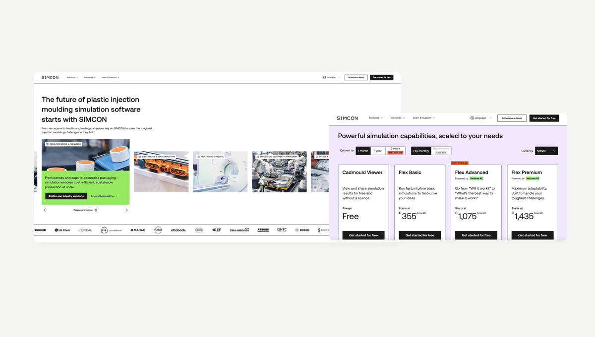
Task: Click the Roche logo
Action: (199, 230)
